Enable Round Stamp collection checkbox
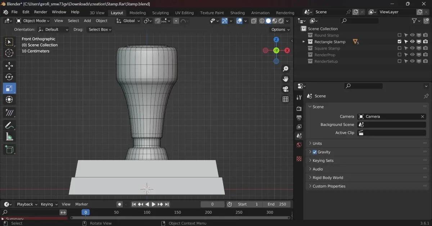Screen dimensions: 432x226 [x=399, y=35]
